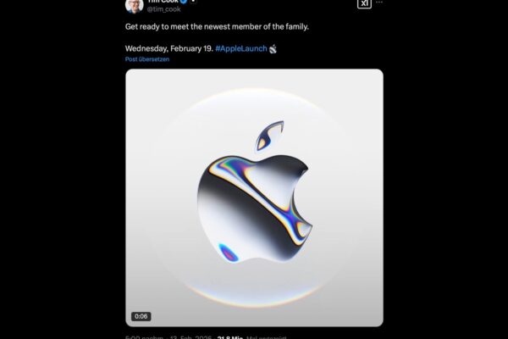This screenshot has width=508, height=339.
Task: Click the 'Wednesday, February 19.' text
Action: coord(169,48)
